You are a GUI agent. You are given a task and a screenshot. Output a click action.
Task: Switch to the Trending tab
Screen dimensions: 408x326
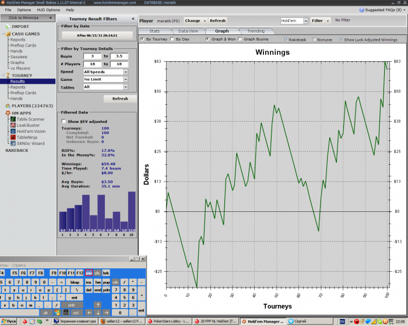click(255, 31)
